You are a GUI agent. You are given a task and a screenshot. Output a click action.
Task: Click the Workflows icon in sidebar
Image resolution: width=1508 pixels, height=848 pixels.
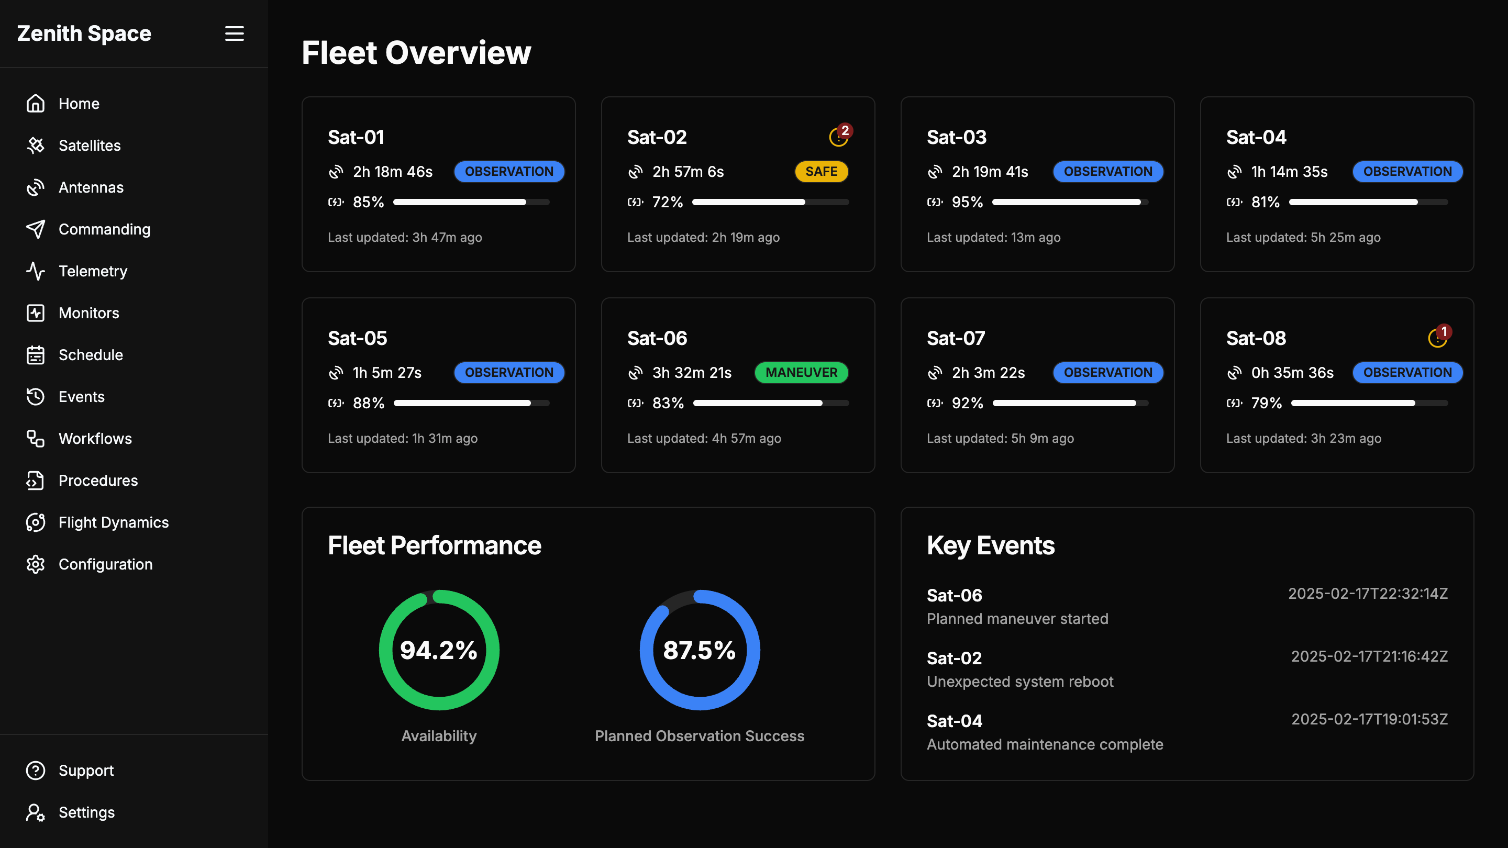pos(36,438)
